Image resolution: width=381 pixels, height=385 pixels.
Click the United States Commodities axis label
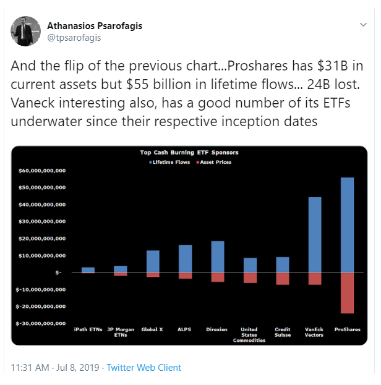(249, 335)
